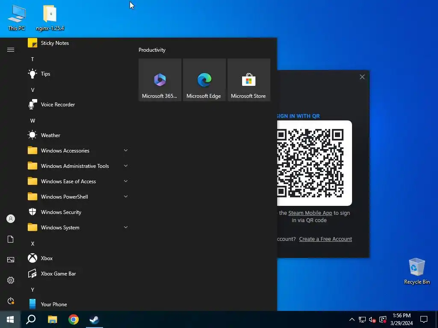Switch to Steam in the taskbar
Screen dimensions: 438x328
(x=95, y=319)
